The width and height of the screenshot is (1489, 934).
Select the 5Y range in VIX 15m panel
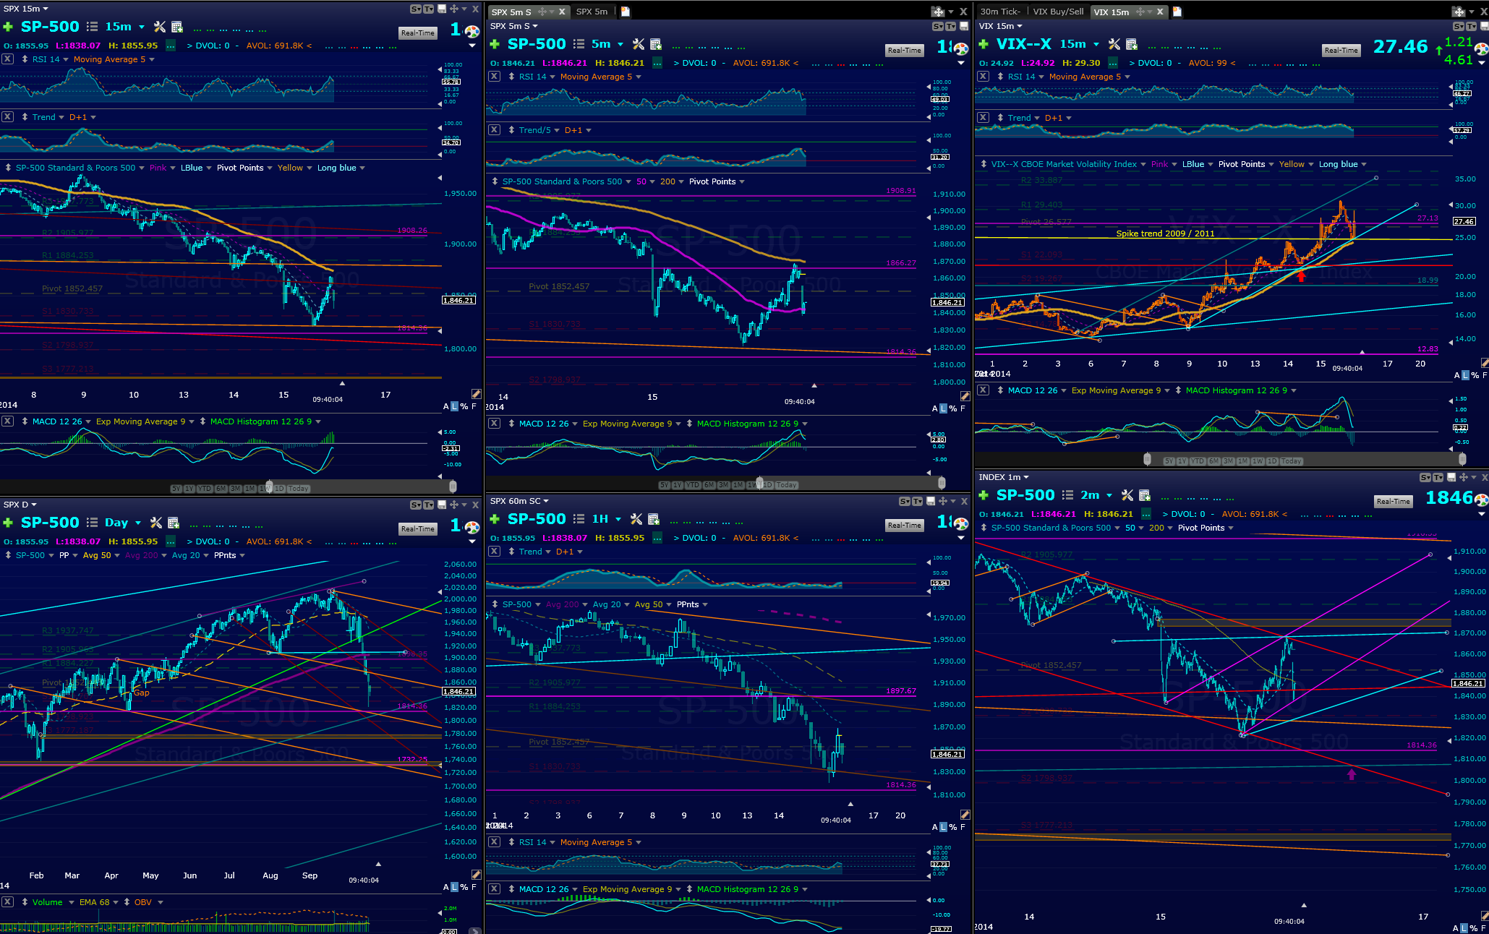coord(1169,461)
